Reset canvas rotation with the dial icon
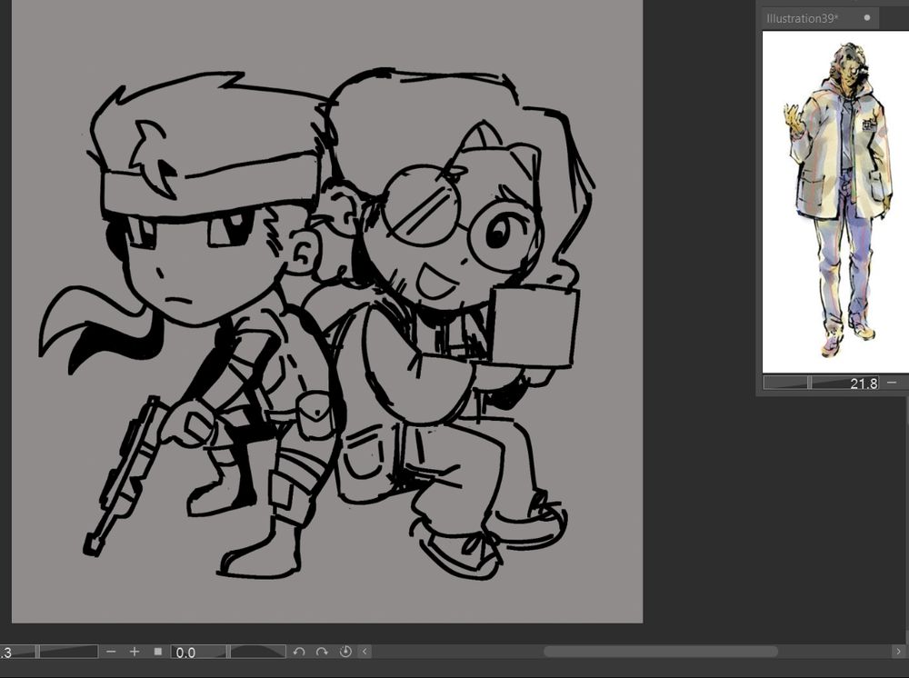The height and width of the screenshot is (678, 909). [345, 652]
